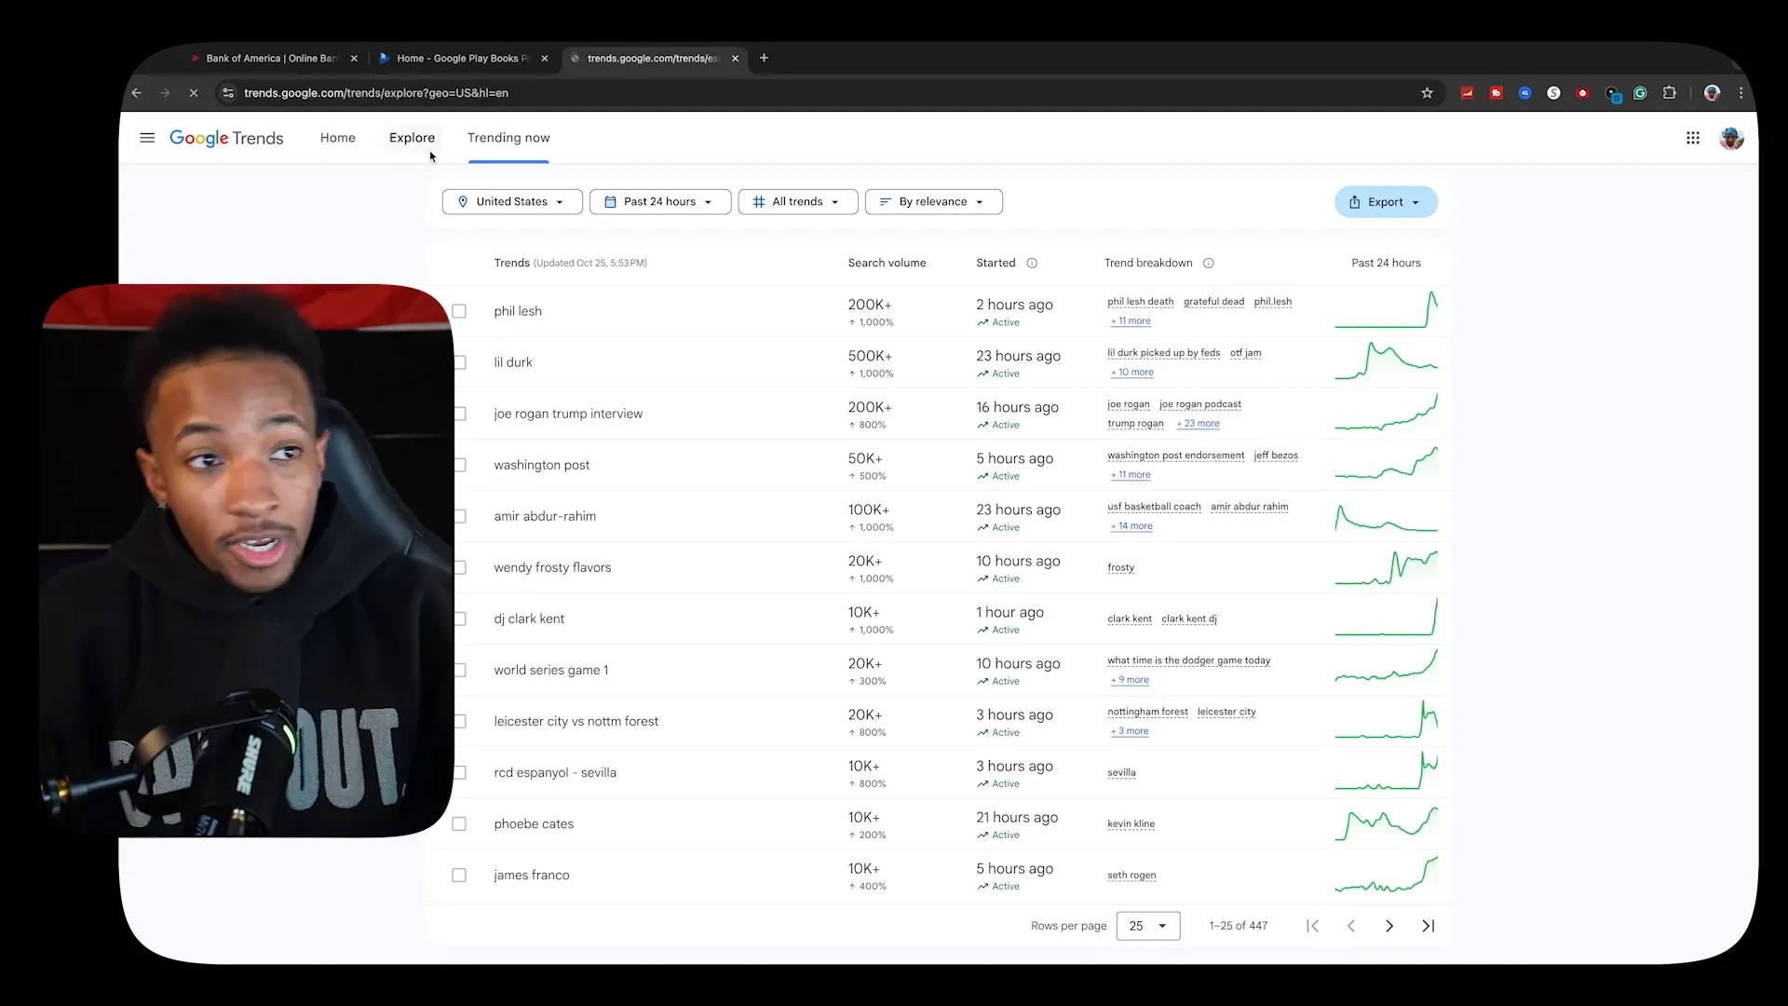Click the 'rcd espanyol - sevilla' trend
The height and width of the screenshot is (1006, 1788).
555,772
